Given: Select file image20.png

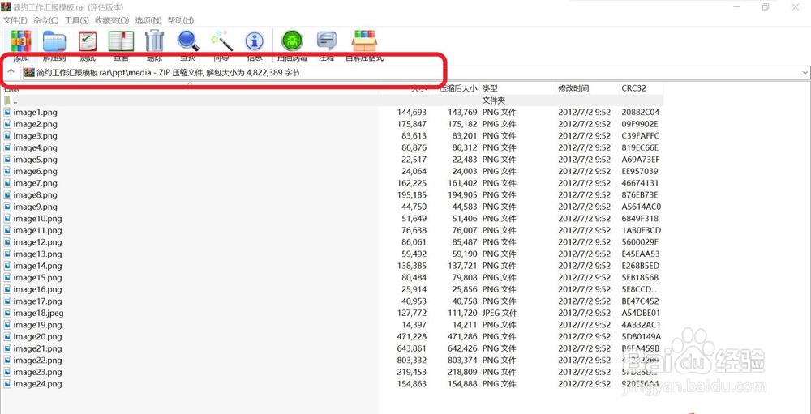Looking at the screenshot, I should point(38,336).
